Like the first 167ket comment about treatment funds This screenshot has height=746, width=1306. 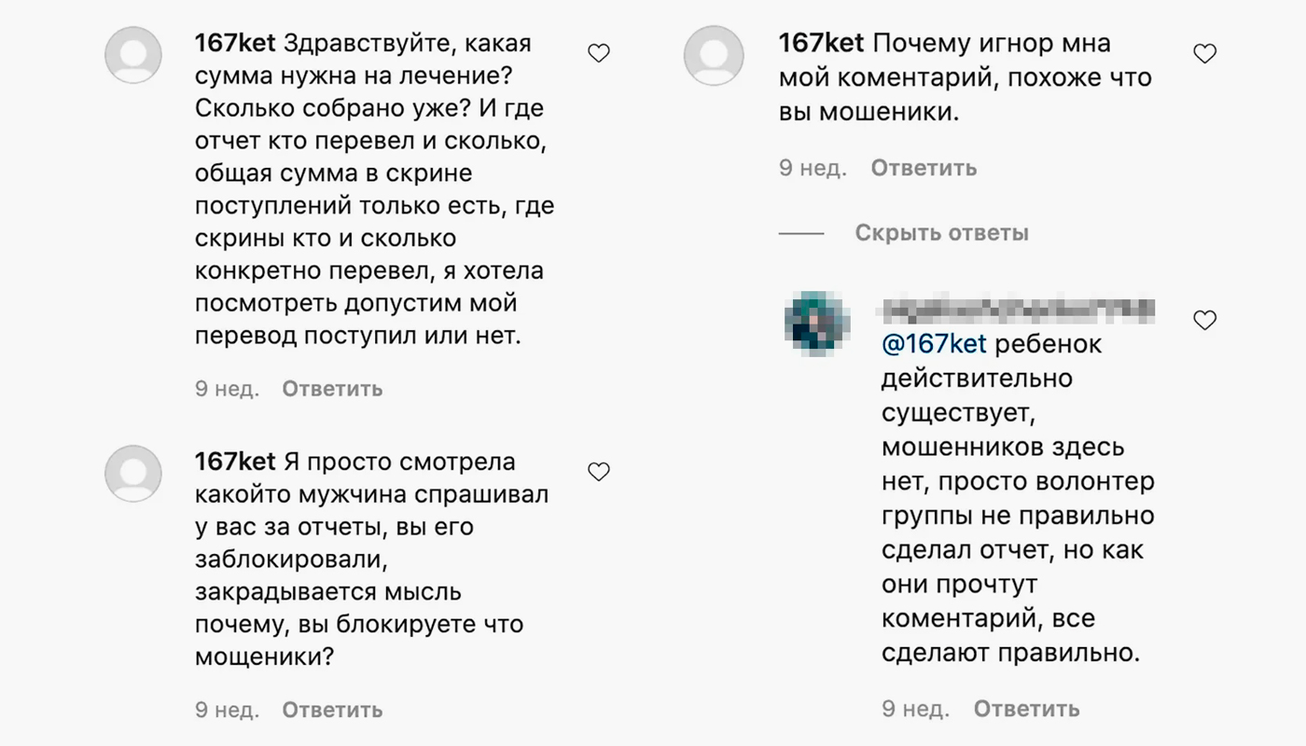coord(597,53)
